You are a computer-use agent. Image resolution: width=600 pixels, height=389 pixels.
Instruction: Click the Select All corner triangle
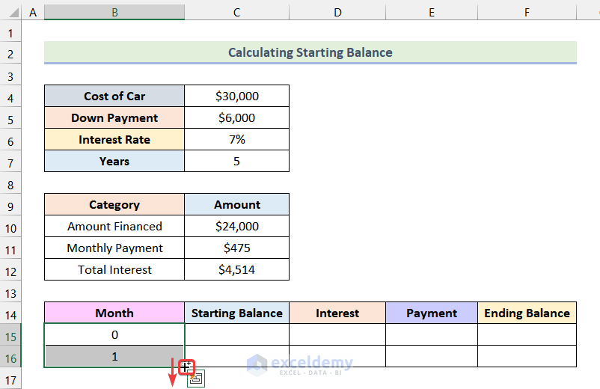[x=13, y=12]
